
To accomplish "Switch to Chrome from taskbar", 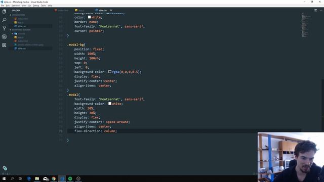I will pos(54,178).
